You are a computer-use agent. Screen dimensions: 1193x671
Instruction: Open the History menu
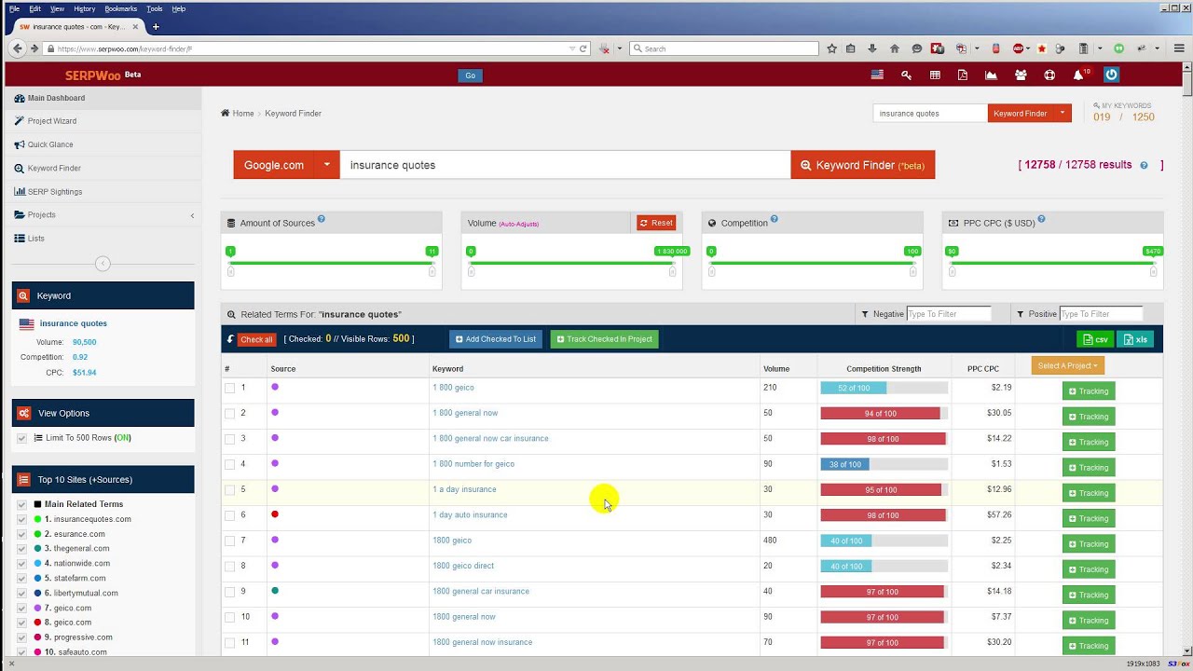point(84,8)
